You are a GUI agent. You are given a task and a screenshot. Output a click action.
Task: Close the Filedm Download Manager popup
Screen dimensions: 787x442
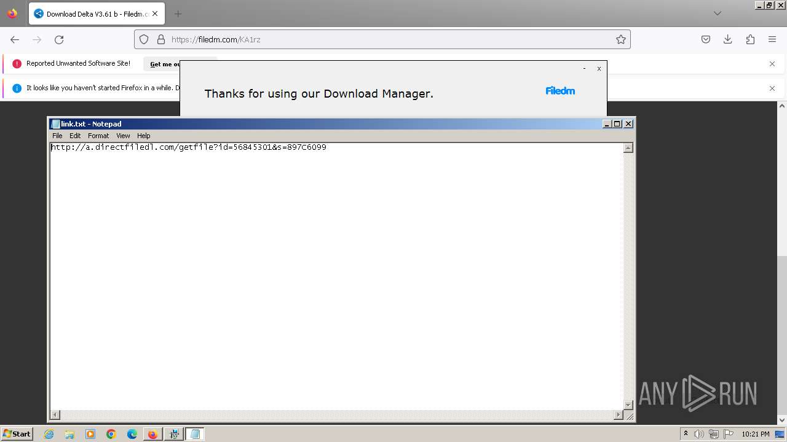tap(599, 69)
